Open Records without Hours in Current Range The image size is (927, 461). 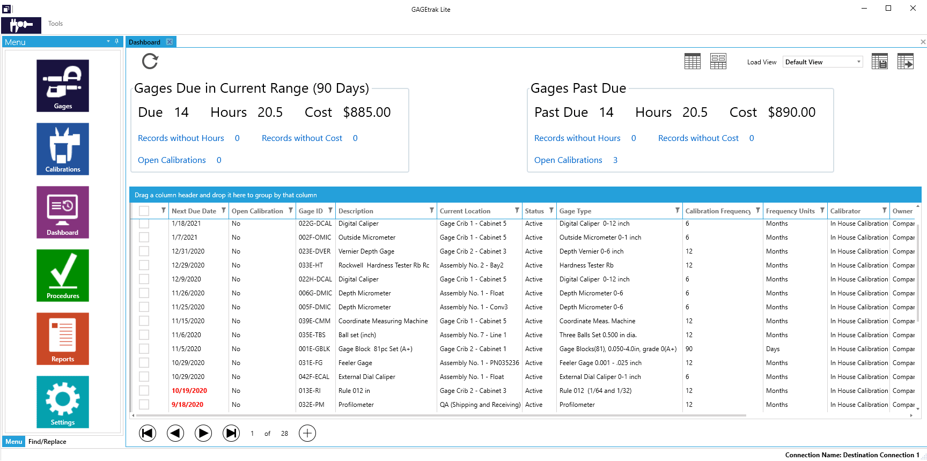(181, 138)
